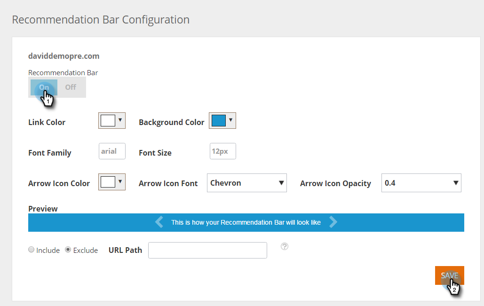
Task: Click the white Arrow Icon Color swatch
Action: point(108,182)
